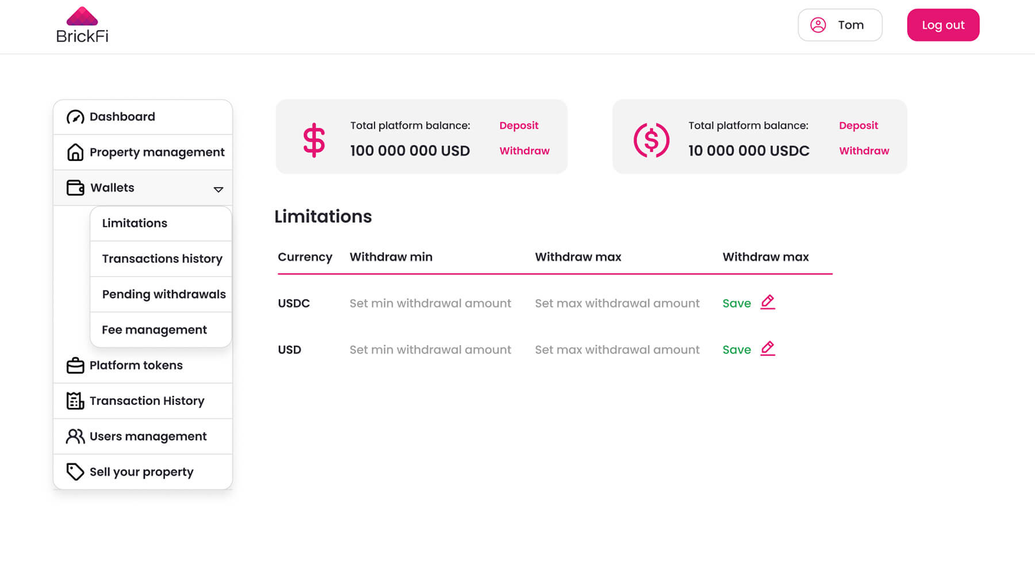Screen dimensions: 1035x562
Task: Open Transactions history under Wallets
Action: (162, 259)
